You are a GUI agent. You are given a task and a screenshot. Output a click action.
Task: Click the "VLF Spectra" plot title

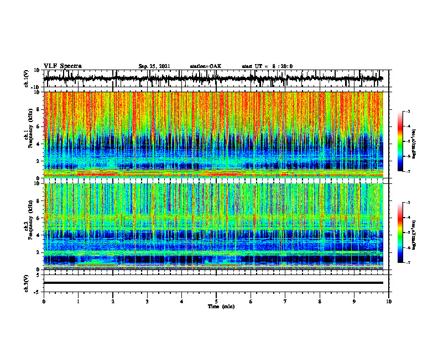(x=62, y=66)
